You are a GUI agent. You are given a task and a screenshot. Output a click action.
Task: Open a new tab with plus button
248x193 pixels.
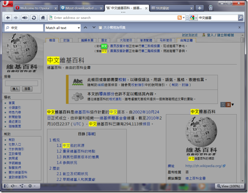(200, 8)
